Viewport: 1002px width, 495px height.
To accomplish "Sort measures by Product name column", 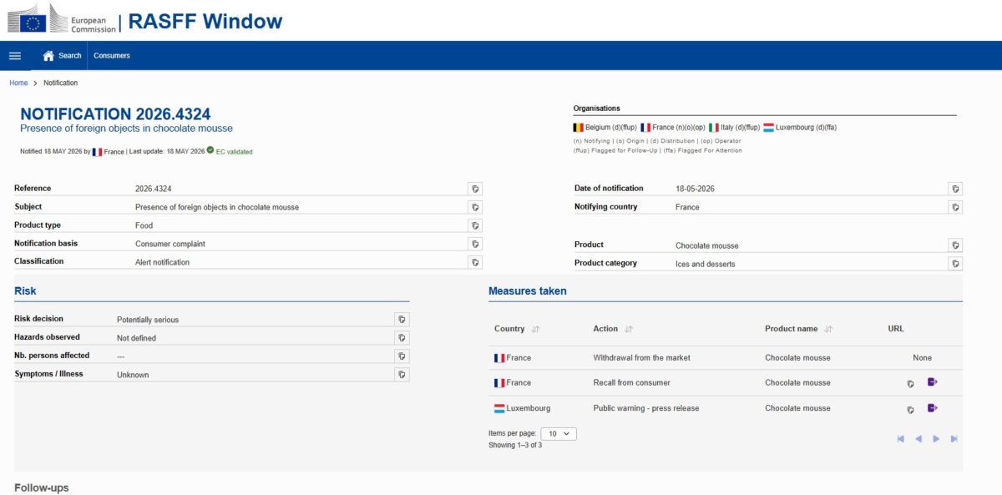I will click(x=828, y=329).
